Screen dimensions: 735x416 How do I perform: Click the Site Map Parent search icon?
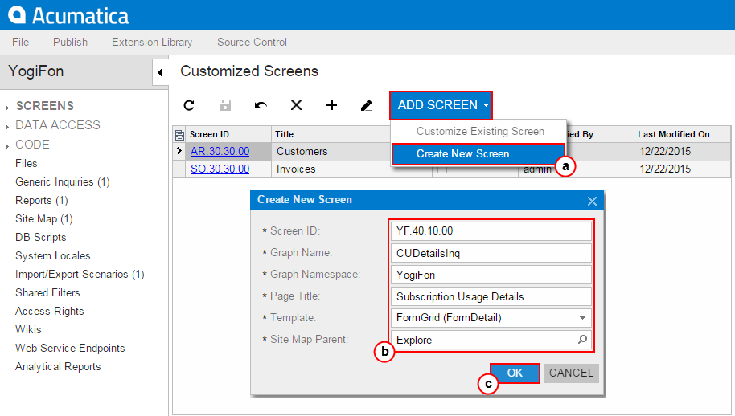pyautogui.click(x=583, y=340)
